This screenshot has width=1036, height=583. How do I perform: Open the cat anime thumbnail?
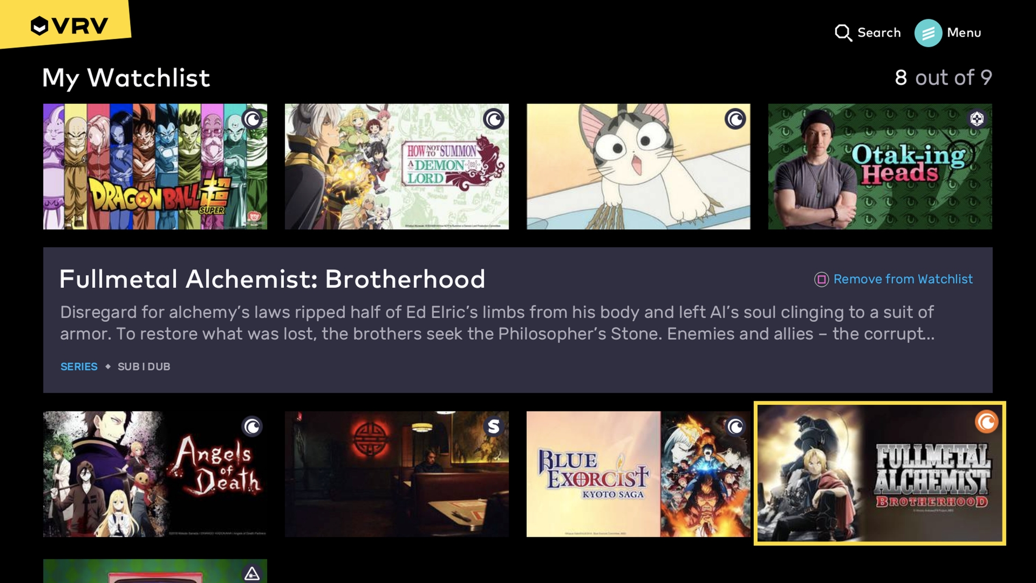point(638,167)
